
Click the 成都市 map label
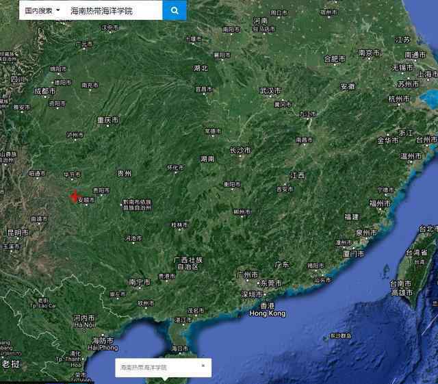(44, 91)
